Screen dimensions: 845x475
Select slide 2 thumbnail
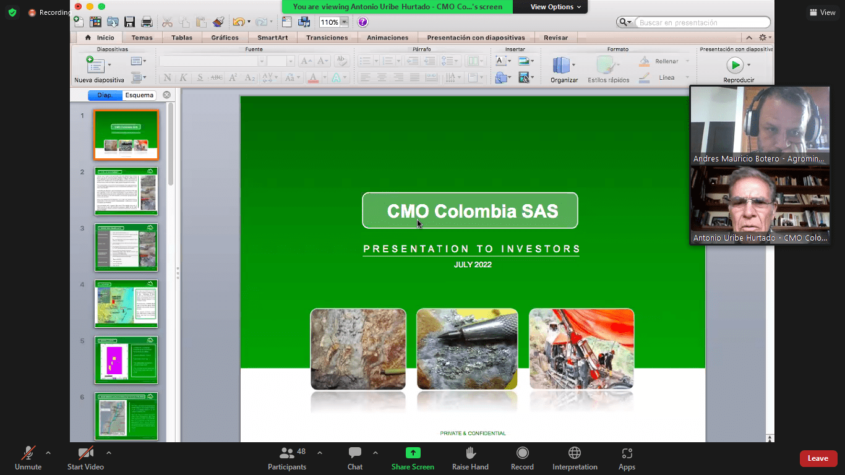(x=126, y=191)
